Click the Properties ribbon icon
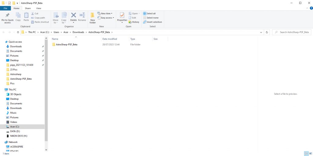The width and height of the screenshot is (313, 156). click(122, 15)
